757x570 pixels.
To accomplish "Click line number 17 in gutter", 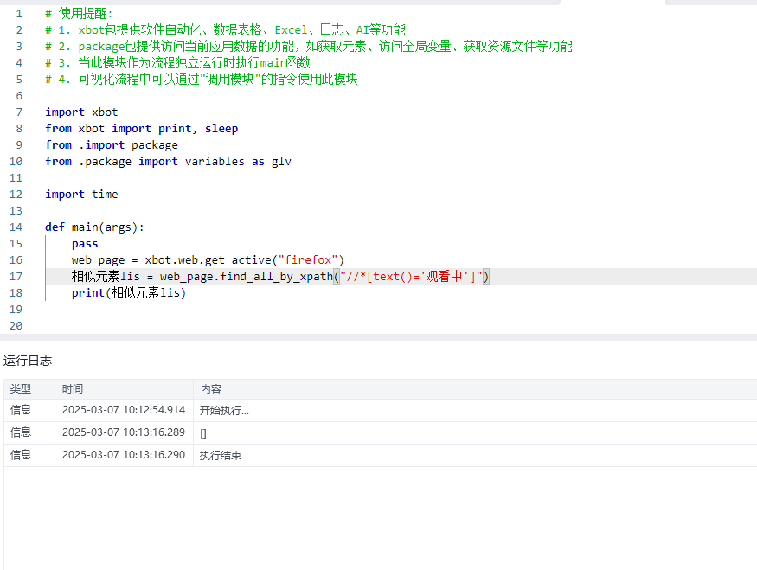I will pos(16,277).
